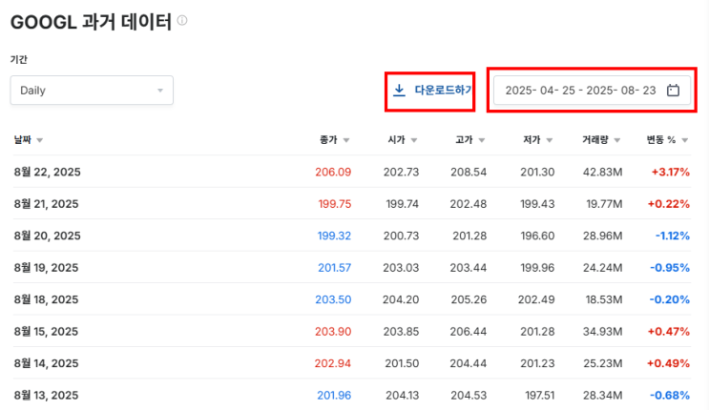The height and width of the screenshot is (410, 709).
Task: Click volume value 18.53M
Action: pos(604,299)
